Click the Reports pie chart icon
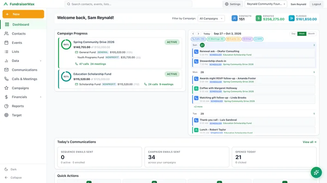The height and width of the screenshot is (183, 327). (7, 106)
